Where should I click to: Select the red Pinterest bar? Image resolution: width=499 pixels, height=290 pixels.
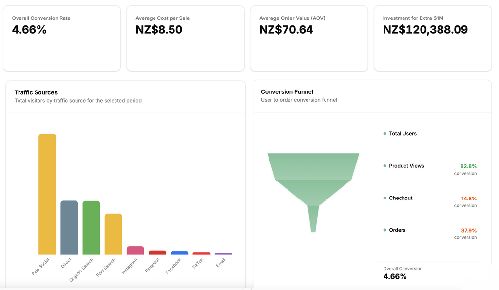tap(157, 253)
